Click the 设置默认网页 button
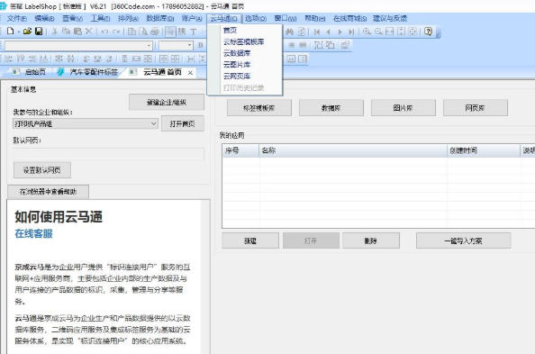This screenshot has width=535, height=354. (42, 170)
